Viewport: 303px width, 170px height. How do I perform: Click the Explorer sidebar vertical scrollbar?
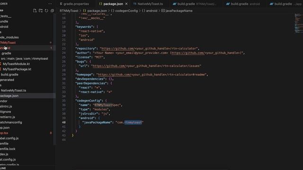55,79
